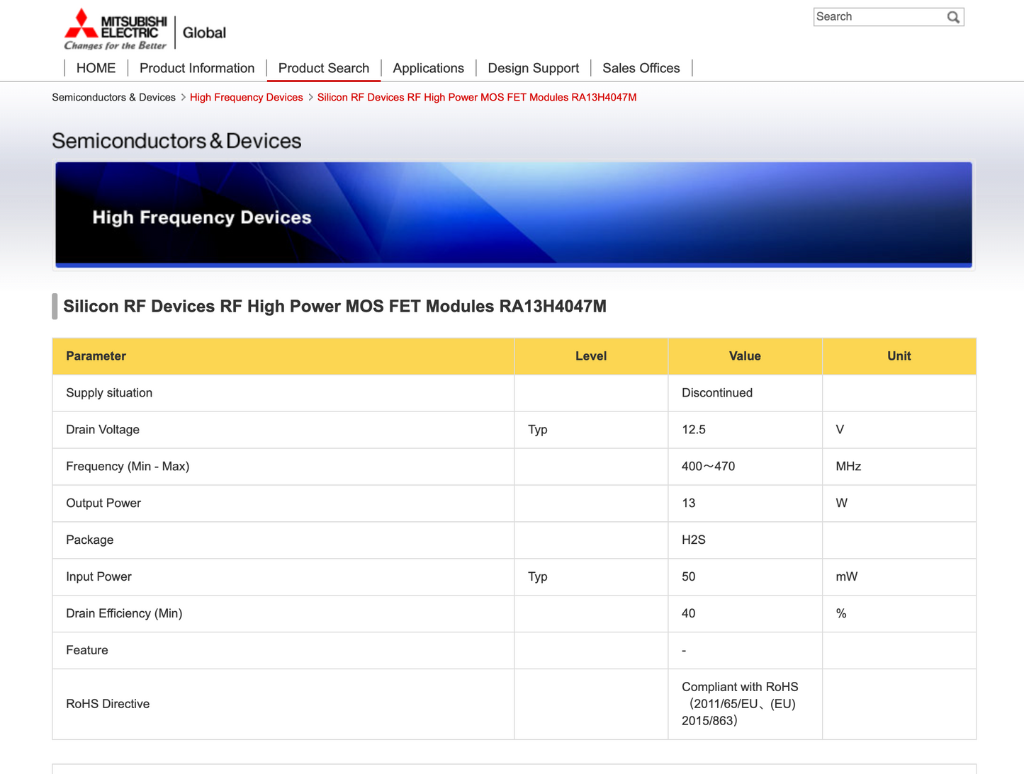1024x774 pixels.
Task: Click the search magnifying glass icon
Action: pyautogui.click(x=953, y=16)
